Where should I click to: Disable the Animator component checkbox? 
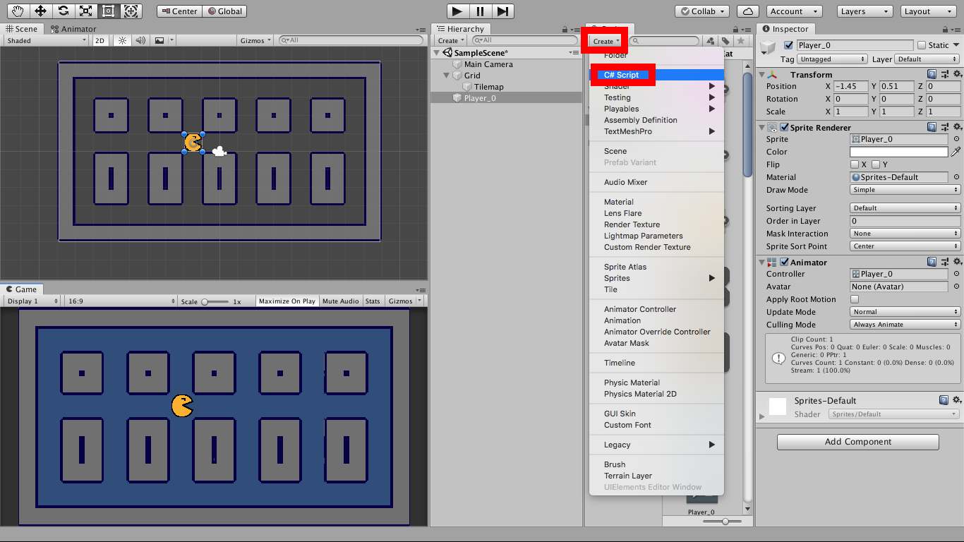pyautogui.click(x=784, y=262)
